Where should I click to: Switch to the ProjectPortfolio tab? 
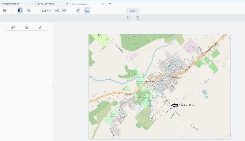11,4
